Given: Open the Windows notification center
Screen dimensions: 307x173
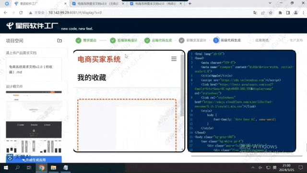Looking at the screenshot, I should (301, 168).
